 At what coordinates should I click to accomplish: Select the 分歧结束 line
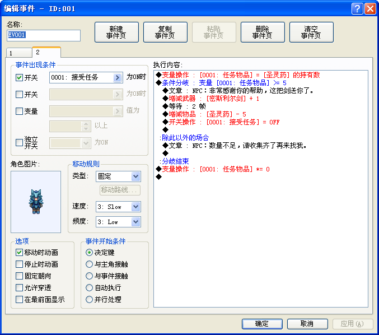coord(174,161)
